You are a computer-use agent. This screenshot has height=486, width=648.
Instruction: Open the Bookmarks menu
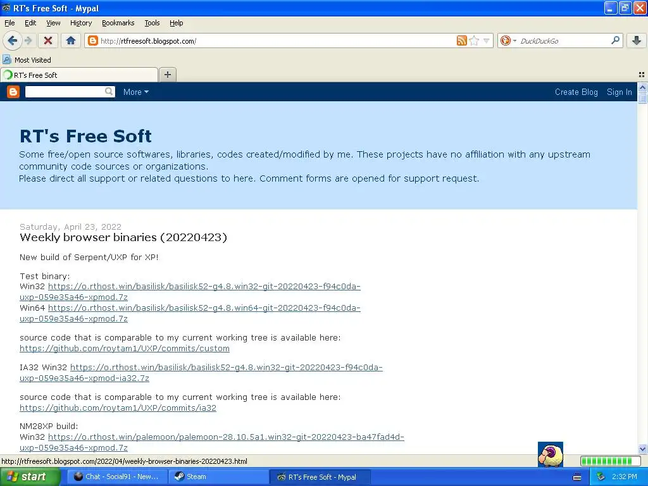pyautogui.click(x=118, y=23)
